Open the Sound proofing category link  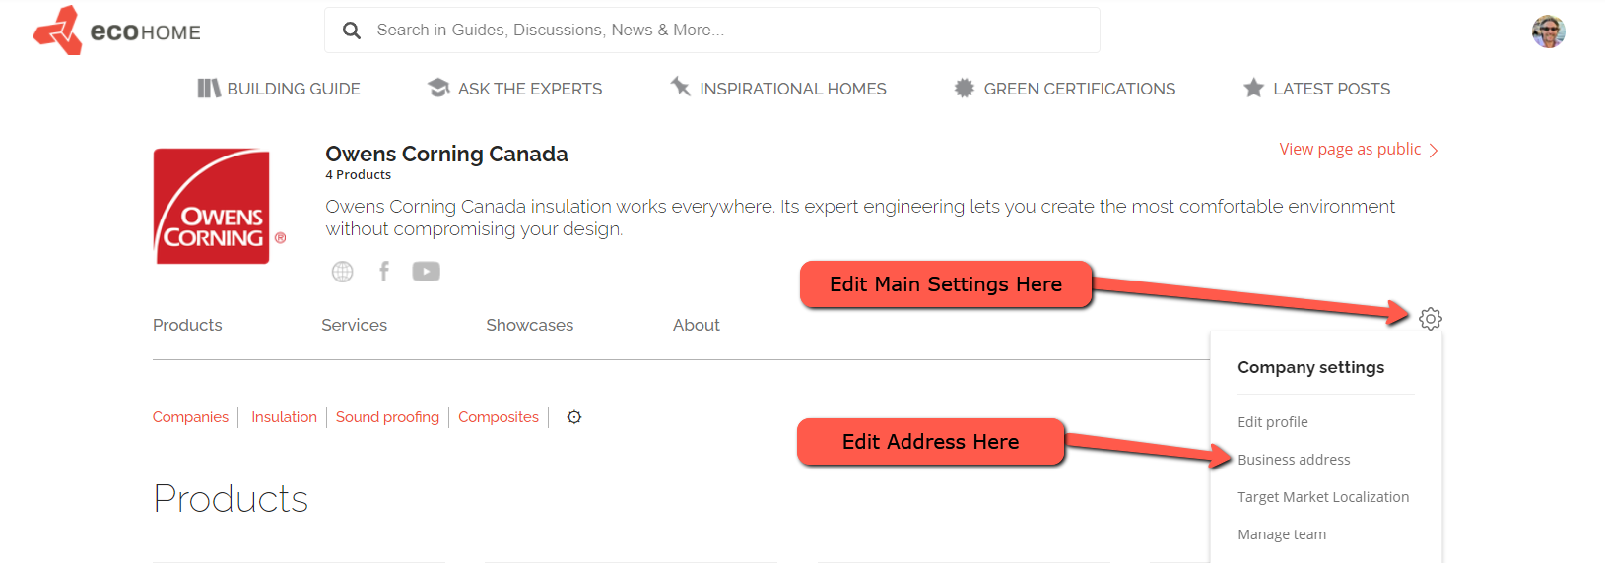click(x=387, y=417)
